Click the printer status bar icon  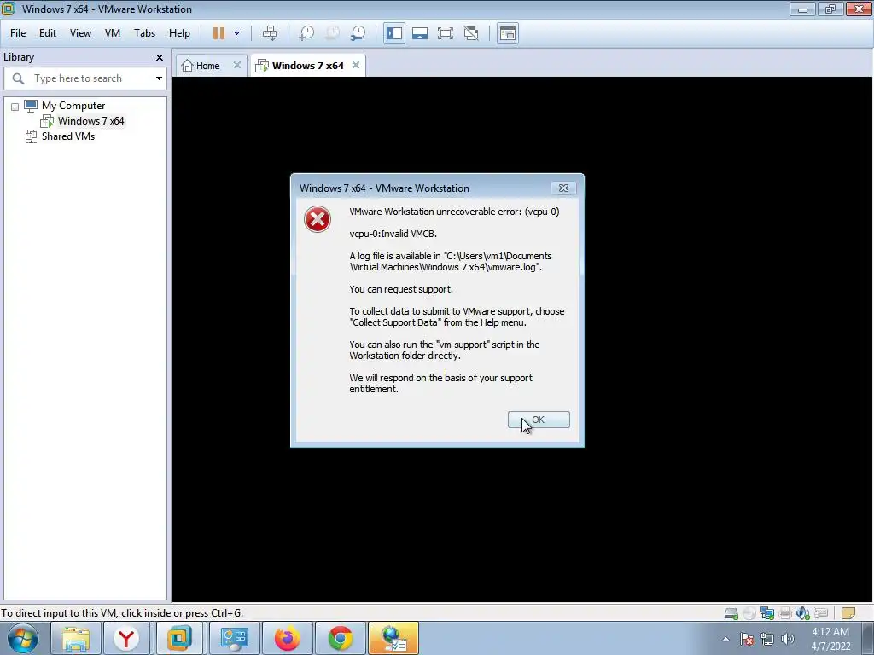click(785, 614)
